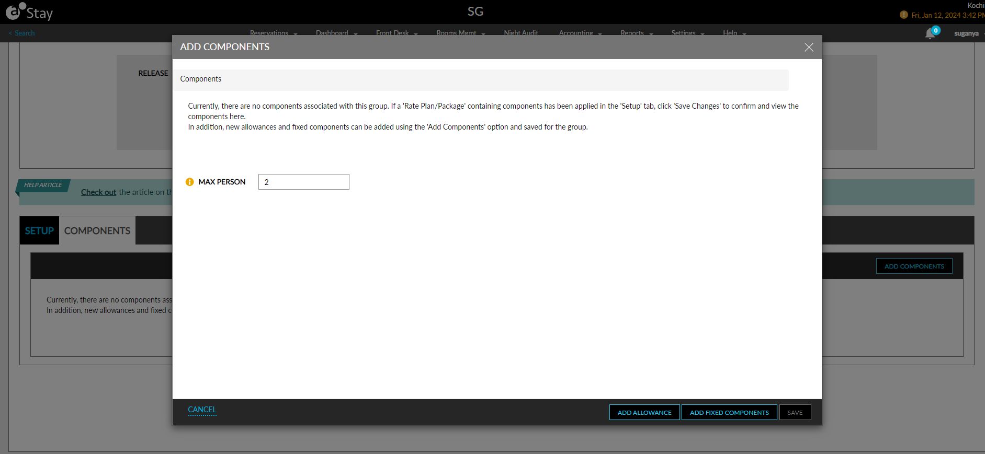Expand the Reports dropdown arrow
The width and height of the screenshot is (985, 454).
pyautogui.click(x=651, y=34)
